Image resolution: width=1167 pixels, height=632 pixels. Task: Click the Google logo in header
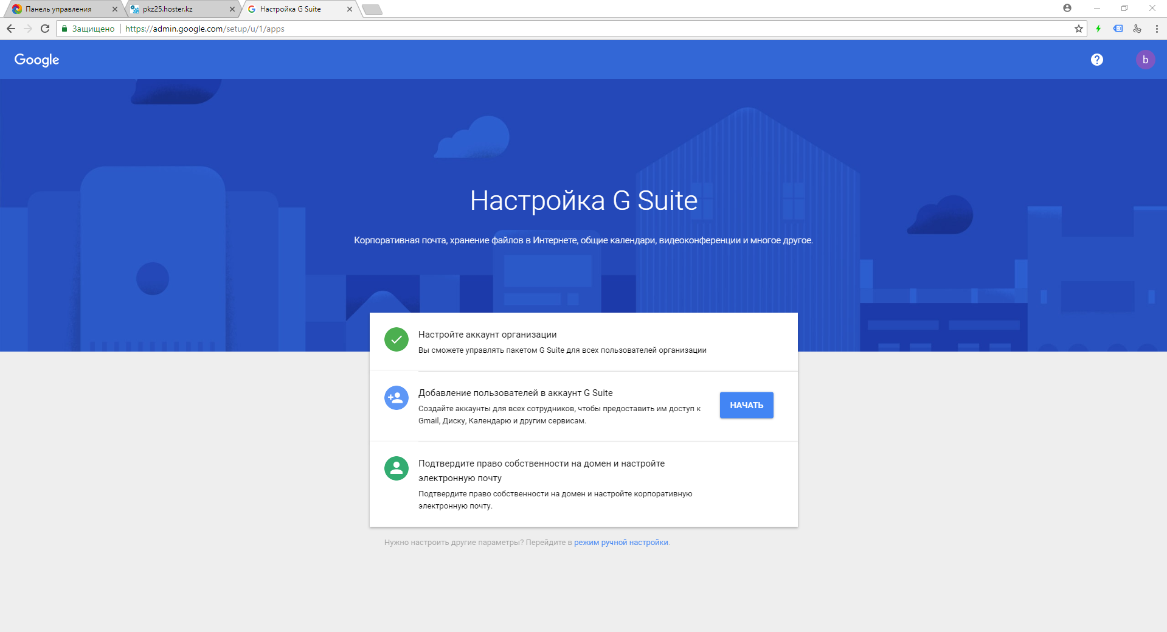37,60
